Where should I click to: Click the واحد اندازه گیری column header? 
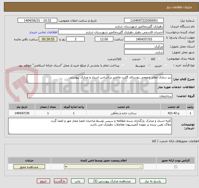tap(74, 107)
